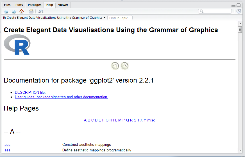Jump to index letter A
This screenshot has width=245, height=157.
pyautogui.click(x=85, y=120)
